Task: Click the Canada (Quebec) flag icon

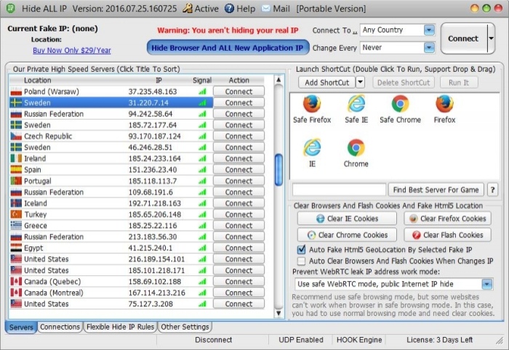Action: coord(16,282)
